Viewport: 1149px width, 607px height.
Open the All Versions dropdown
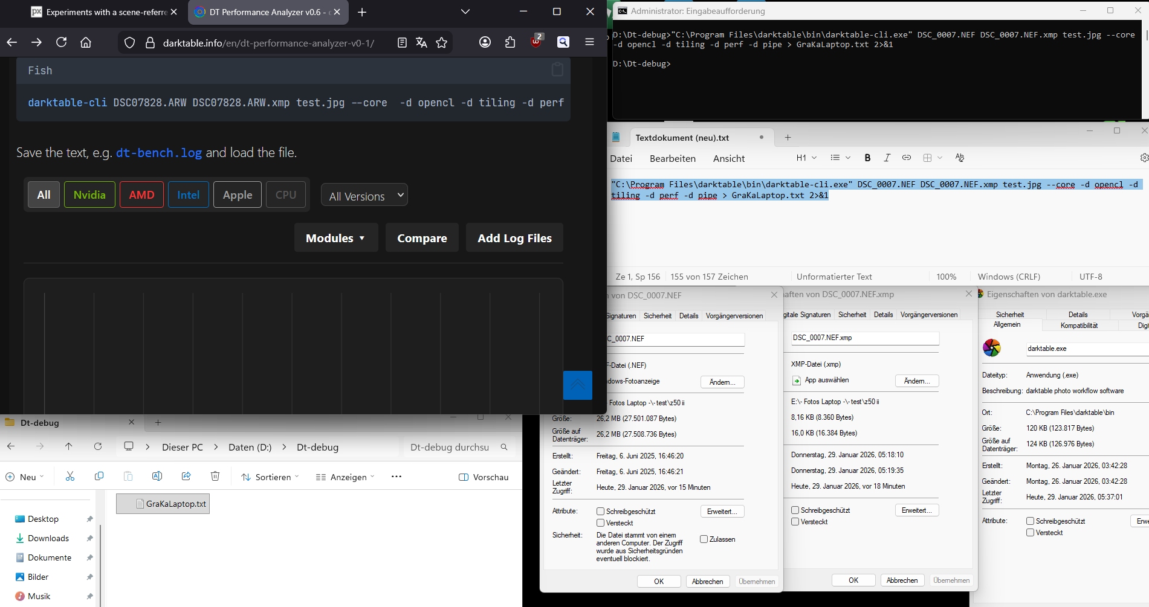click(x=364, y=196)
